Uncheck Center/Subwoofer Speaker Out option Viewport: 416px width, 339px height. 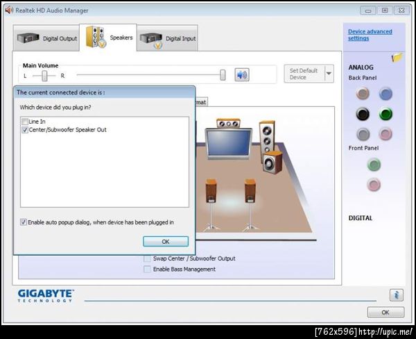25,130
